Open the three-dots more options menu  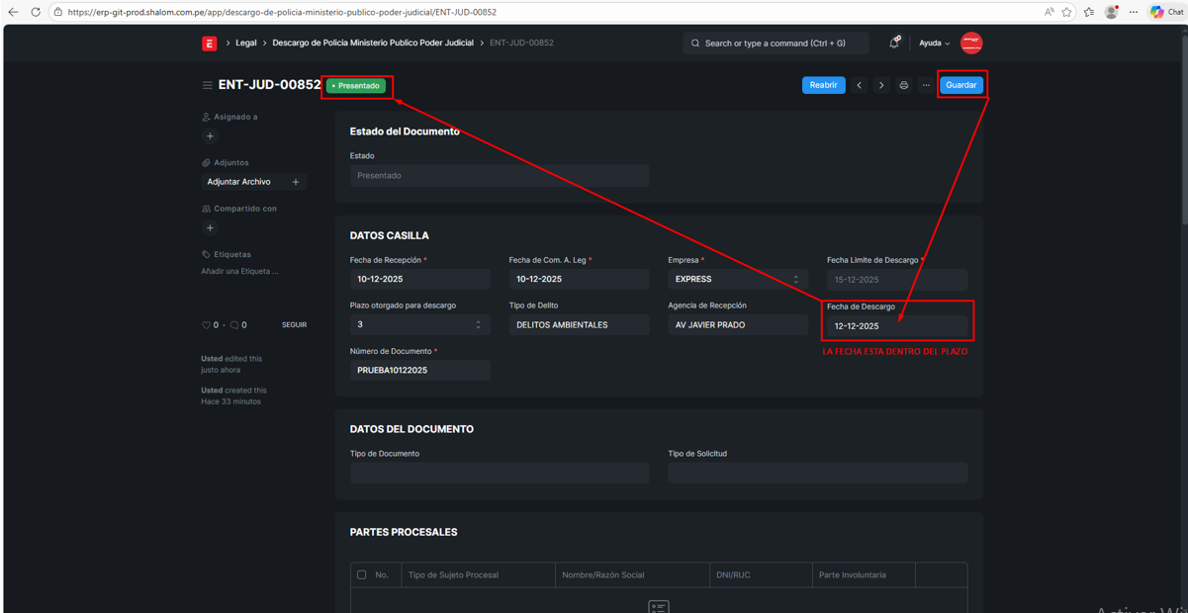pos(926,85)
